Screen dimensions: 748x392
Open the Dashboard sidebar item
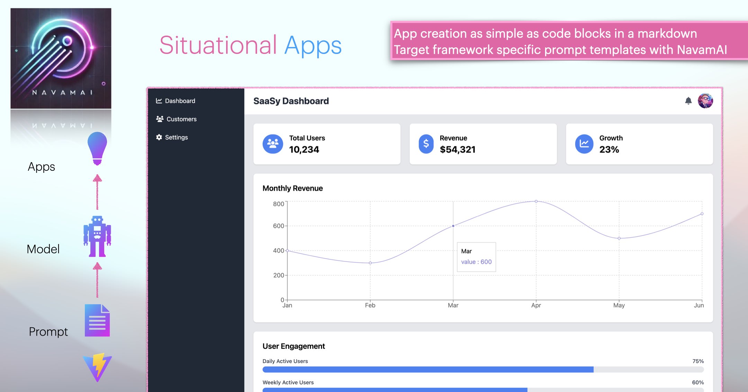(x=176, y=101)
